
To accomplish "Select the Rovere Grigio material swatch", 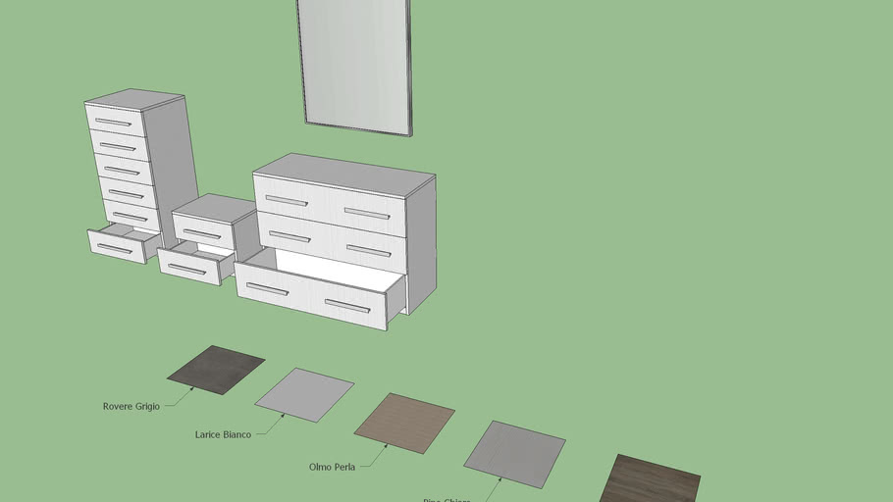I will [216, 370].
